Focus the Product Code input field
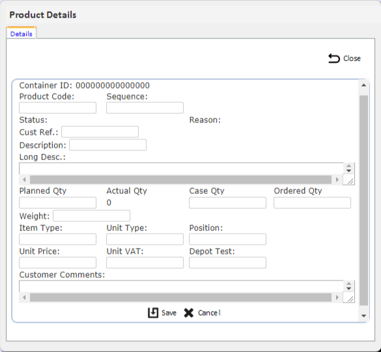The width and height of the screenshot is (381, 352). (57, 108)
